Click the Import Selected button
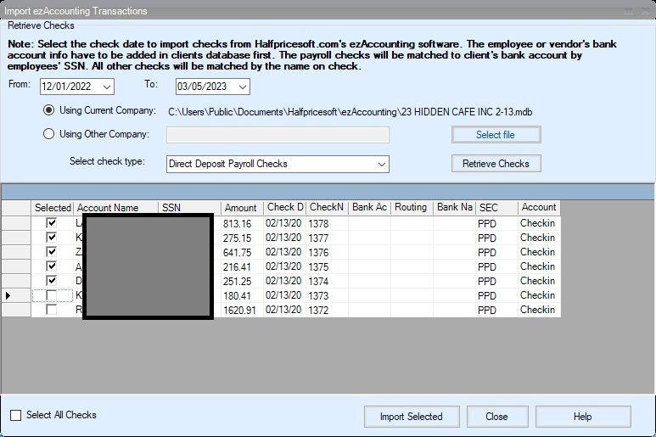 (411, 417)
